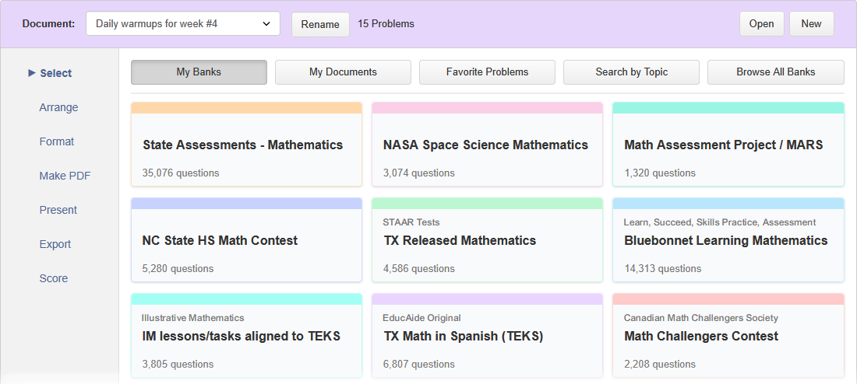Open Math Challengers Contest bank
Image resolution: width=857 pixels, height=384 pixels.
728,336
